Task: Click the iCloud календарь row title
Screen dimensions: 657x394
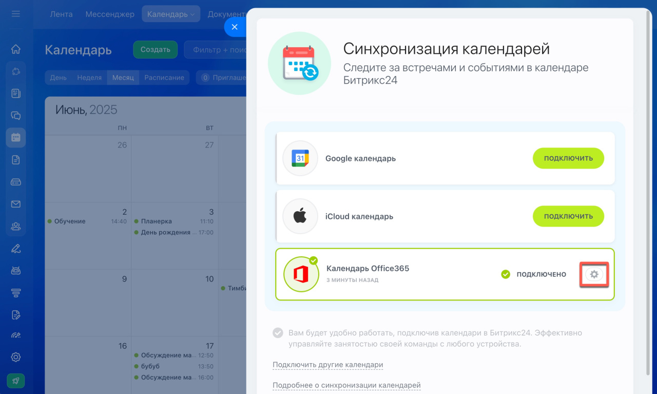Action: (x=359, y=216)
